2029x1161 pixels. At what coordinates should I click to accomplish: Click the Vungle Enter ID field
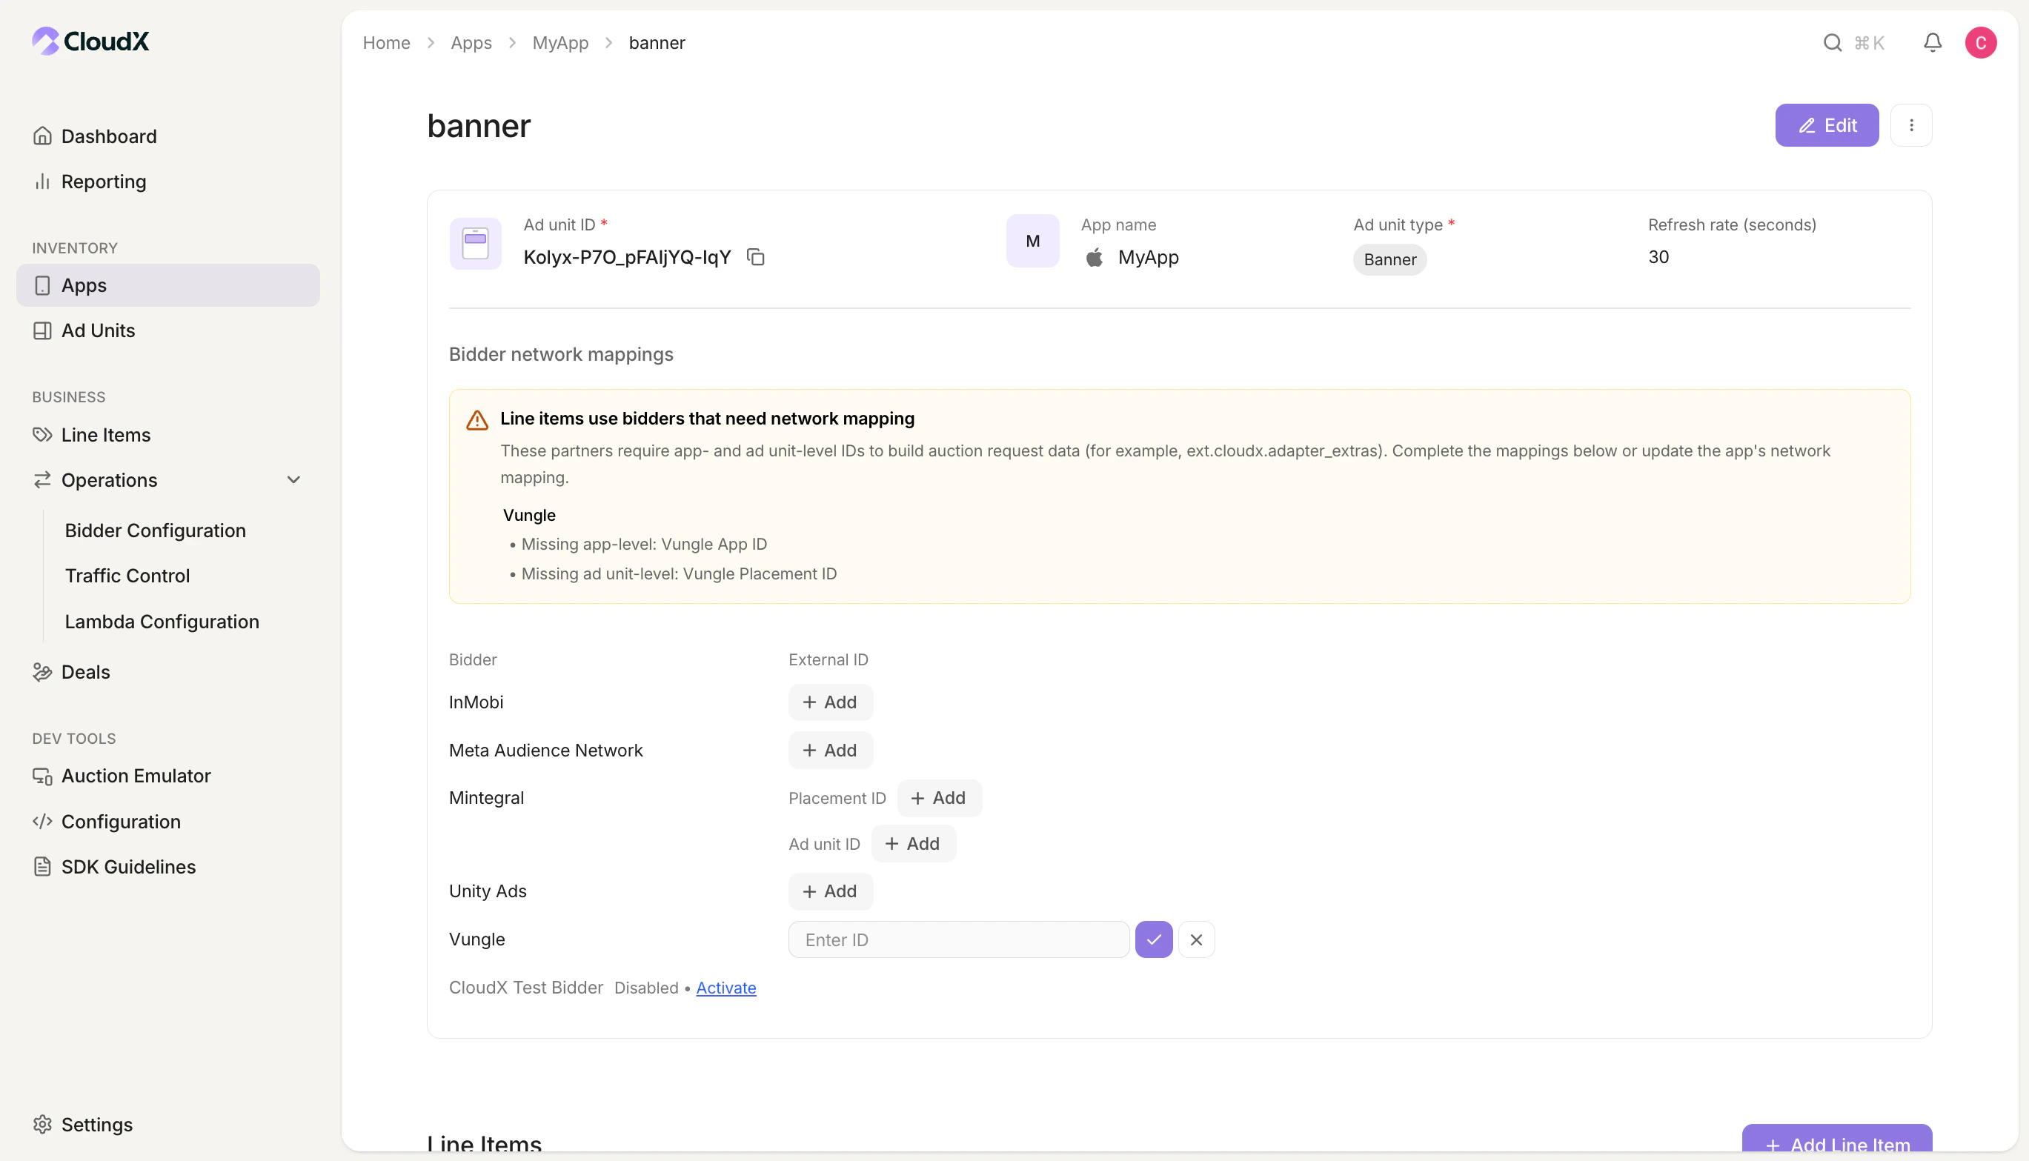click(x=958, y=939)
